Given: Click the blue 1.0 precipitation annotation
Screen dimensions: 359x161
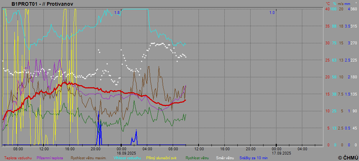Looking at the screenshot, I should click(272, 13).
